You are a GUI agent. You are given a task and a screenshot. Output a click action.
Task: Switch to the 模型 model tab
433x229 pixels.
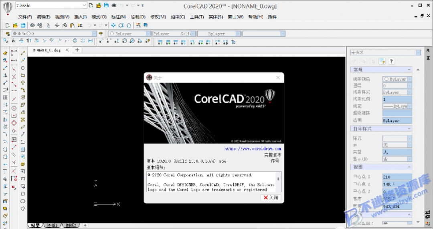click(35, 225)
